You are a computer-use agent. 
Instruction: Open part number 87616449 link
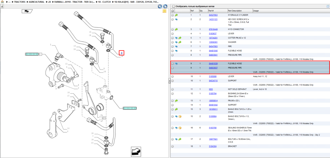click(x=213, y=29)
